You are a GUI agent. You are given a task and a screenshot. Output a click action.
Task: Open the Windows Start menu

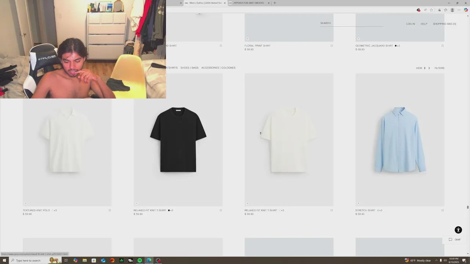pos(4,260)
